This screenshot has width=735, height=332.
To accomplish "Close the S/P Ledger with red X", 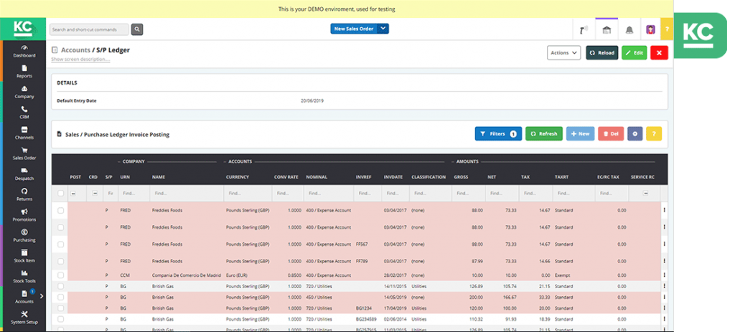I will [659, 53].
